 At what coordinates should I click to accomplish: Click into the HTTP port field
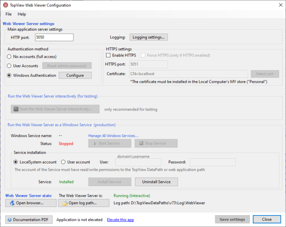[54, 37]
